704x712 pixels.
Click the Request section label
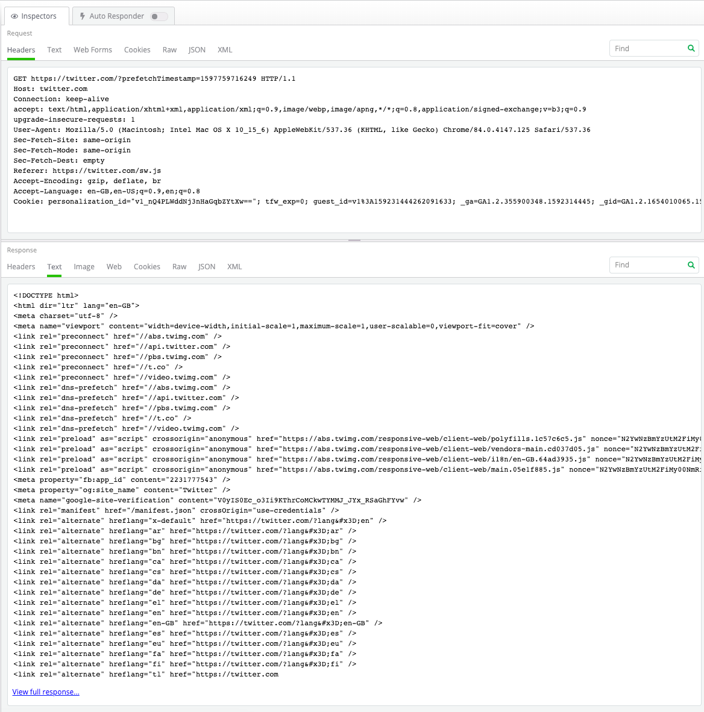pyautogui.click(x=19, y=33)
